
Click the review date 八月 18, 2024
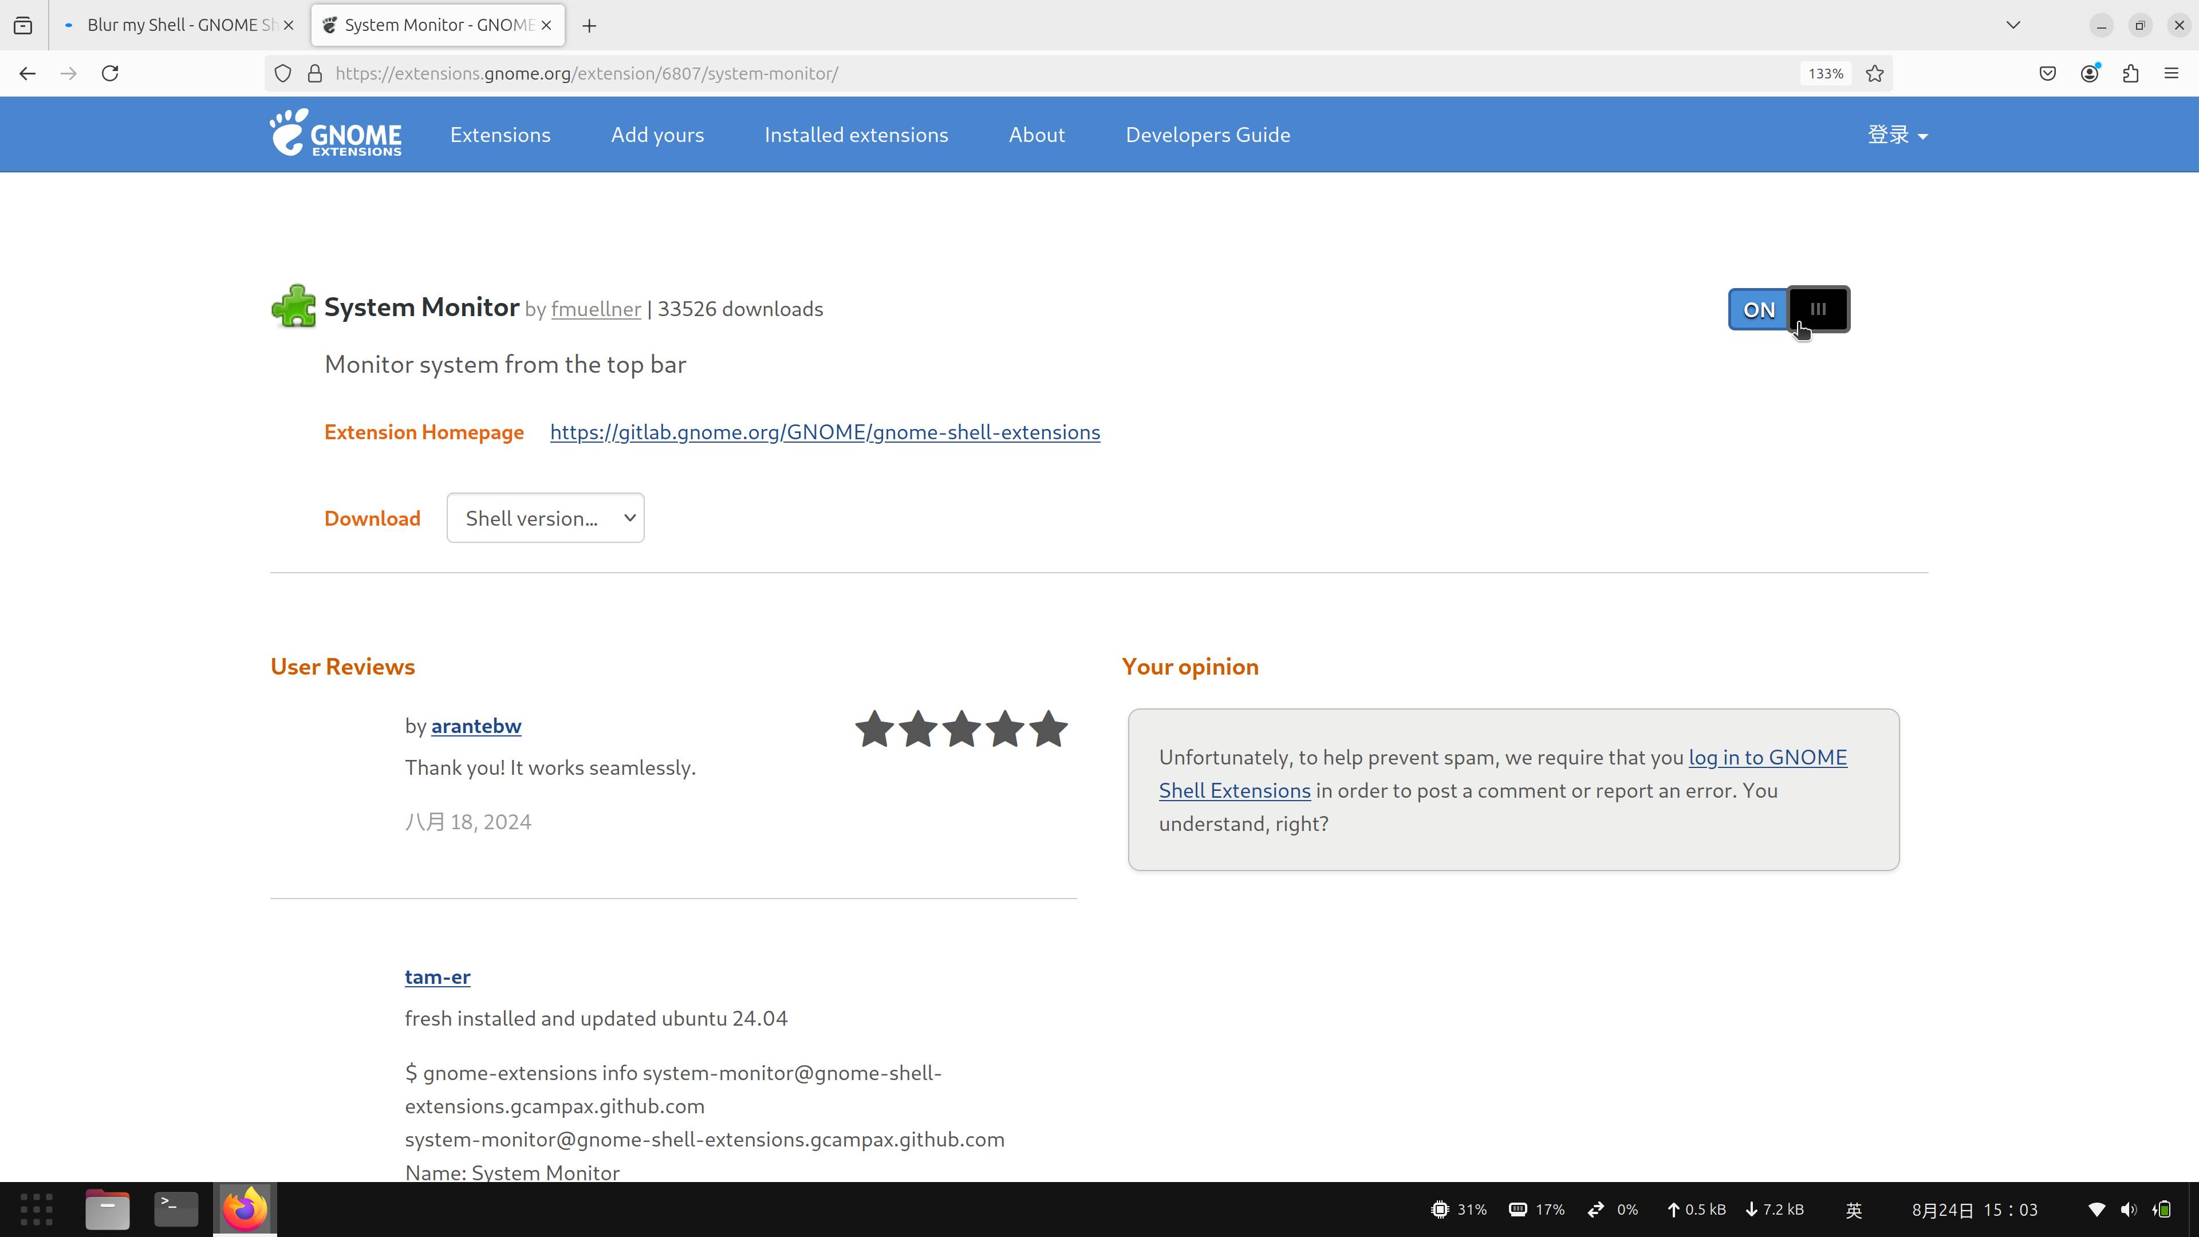(x=468, y=821)
